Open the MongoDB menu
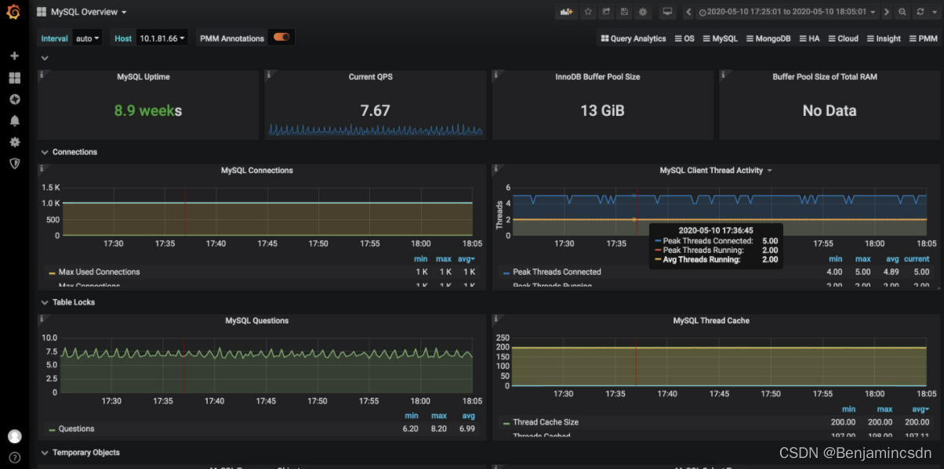 coord(768,38)
